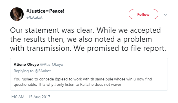Expand the tweet options chevron menu
178x103 pixels.
point(165,15)
